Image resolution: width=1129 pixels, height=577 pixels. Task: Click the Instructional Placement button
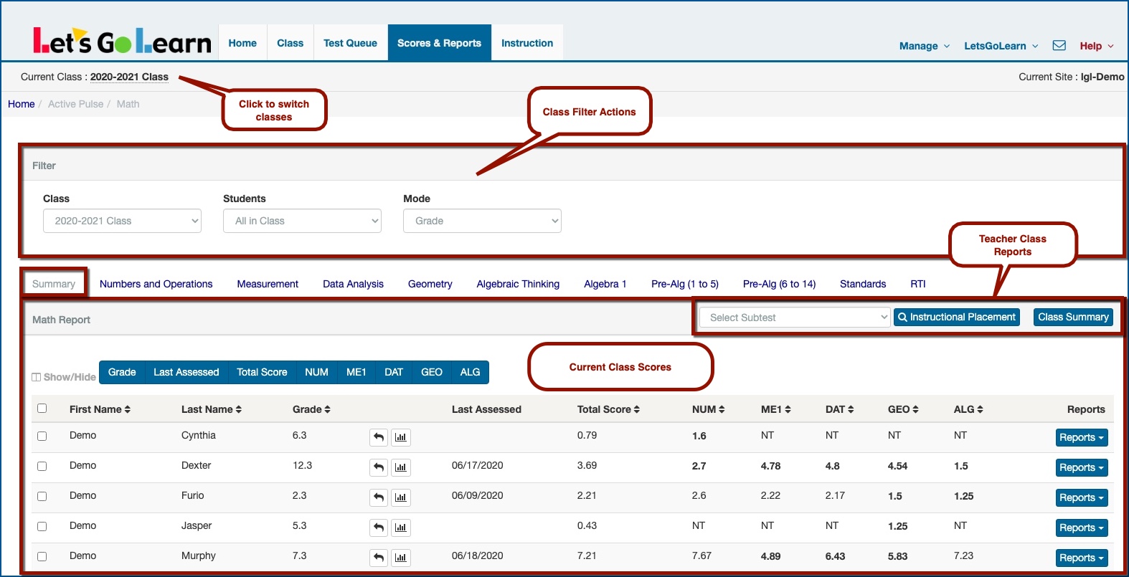tap(957, 317)
